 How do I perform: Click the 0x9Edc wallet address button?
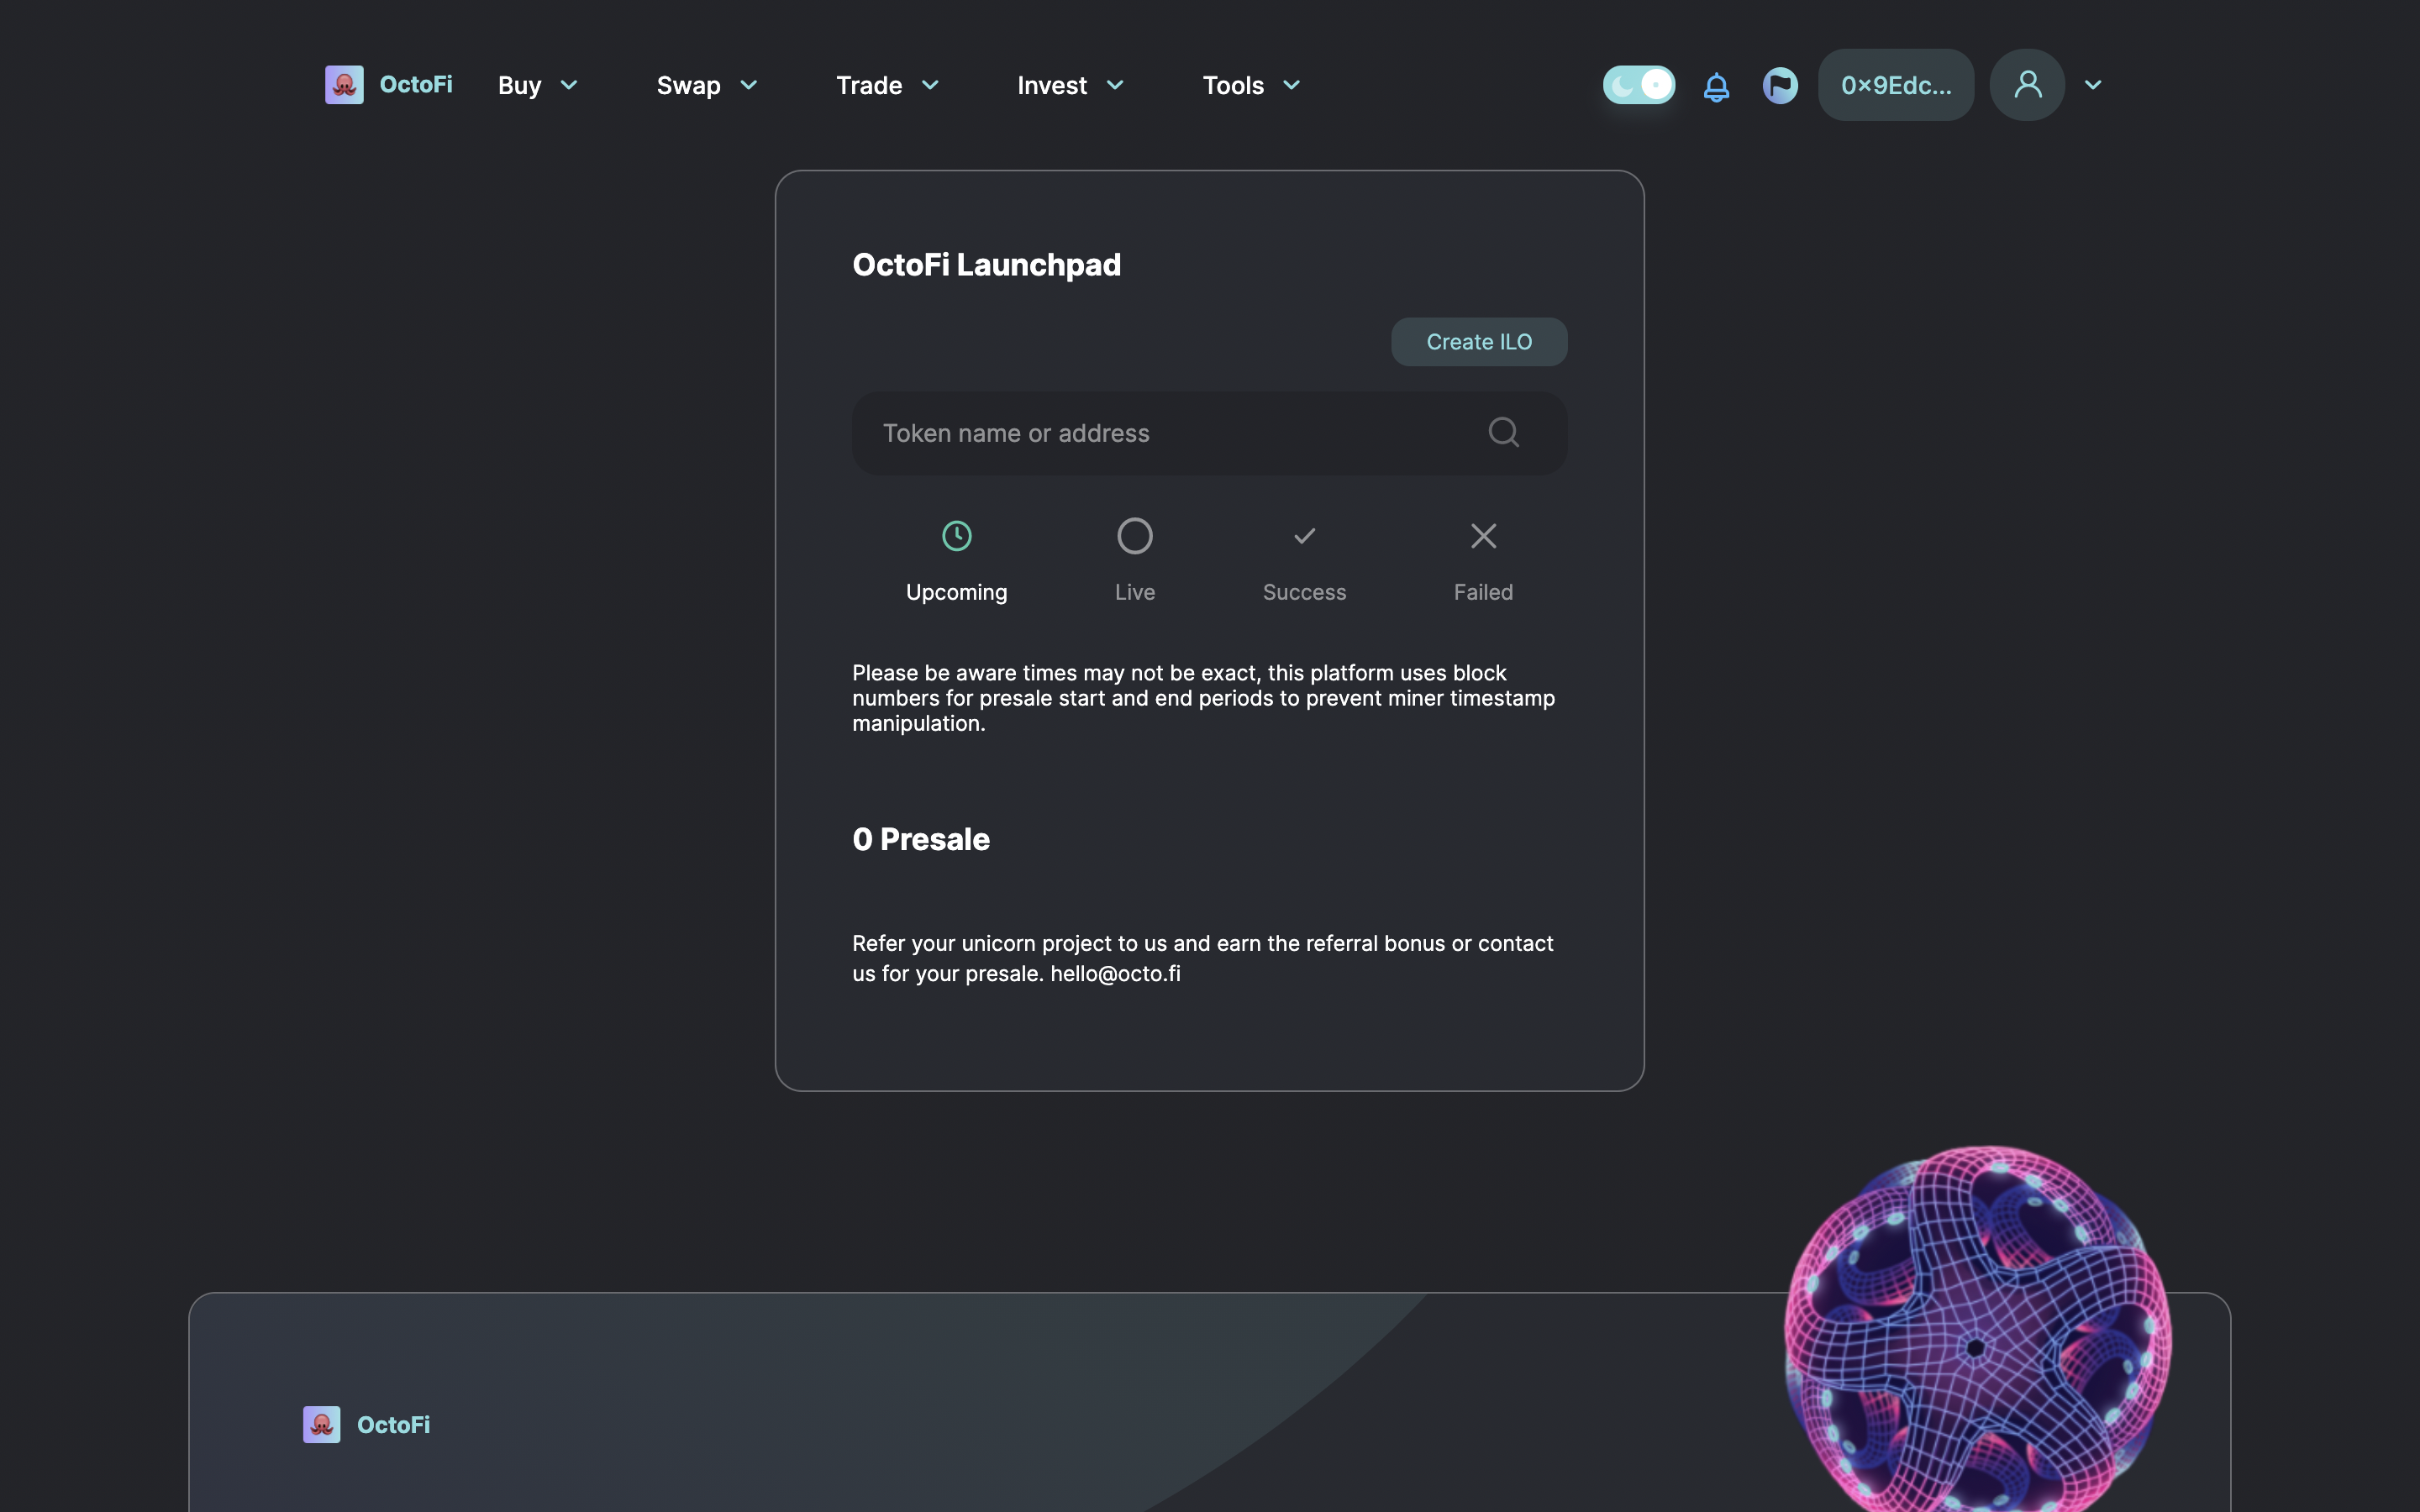[1895, 86]
